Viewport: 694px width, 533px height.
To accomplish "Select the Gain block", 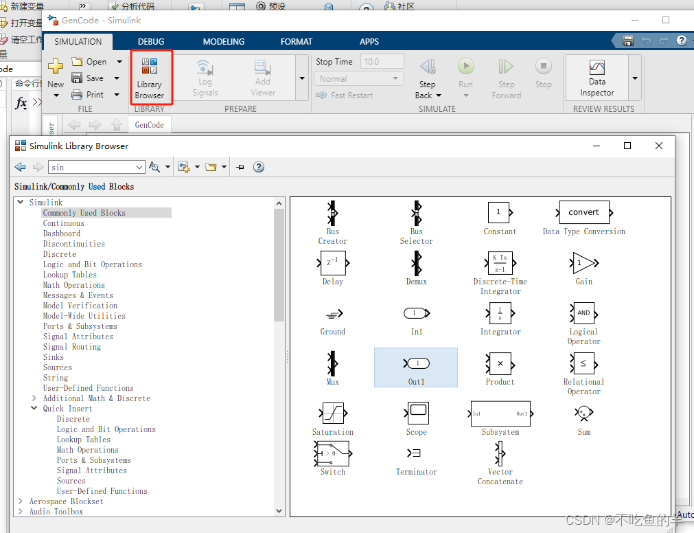I will 583,269.
